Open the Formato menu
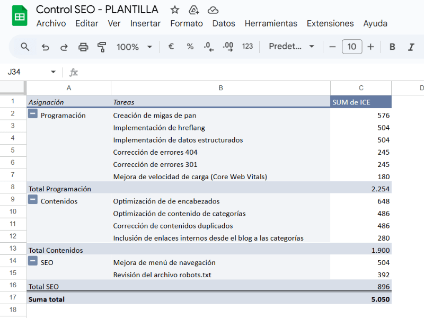 click(187, 23)
